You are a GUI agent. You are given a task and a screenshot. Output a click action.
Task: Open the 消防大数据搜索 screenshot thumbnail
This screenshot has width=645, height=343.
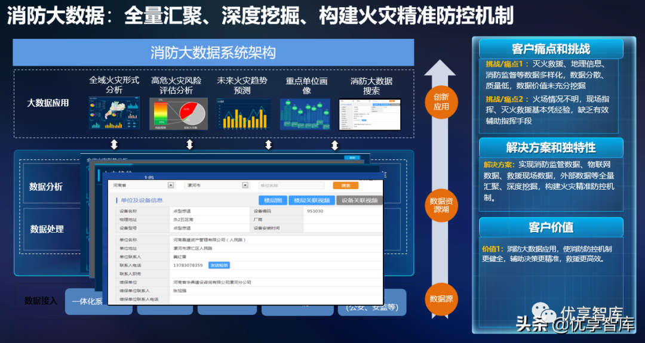tap(370, 115)
